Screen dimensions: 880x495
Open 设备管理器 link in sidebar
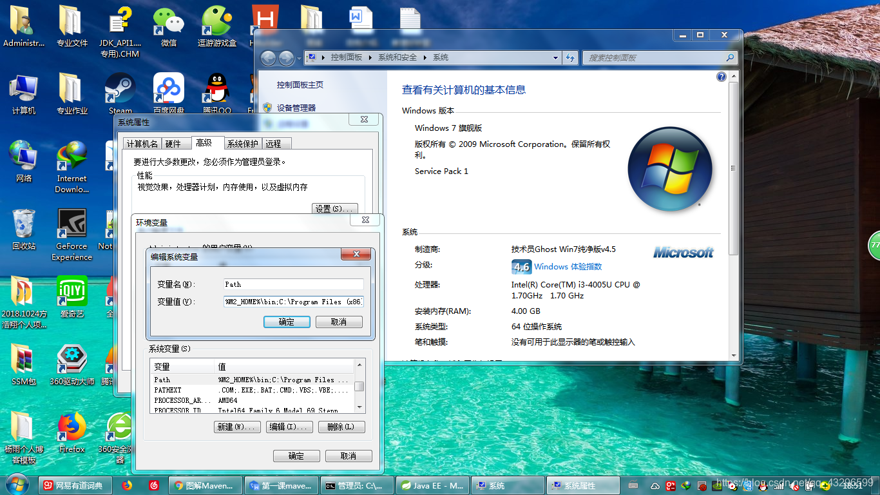click(x=296, y=108)
